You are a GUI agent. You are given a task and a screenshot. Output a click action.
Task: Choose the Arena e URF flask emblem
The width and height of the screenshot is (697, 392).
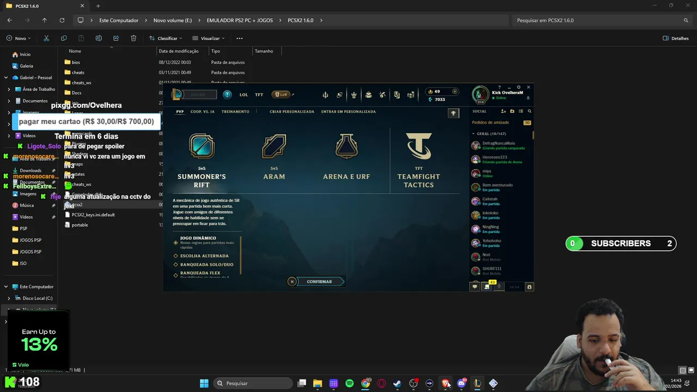point(346,146)
